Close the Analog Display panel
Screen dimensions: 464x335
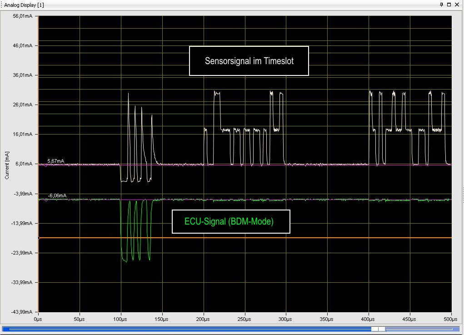(x=457, y=5)
